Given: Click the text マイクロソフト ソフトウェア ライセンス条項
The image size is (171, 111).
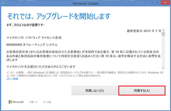Looking at the screenshot, I should (x=34, y=38).
